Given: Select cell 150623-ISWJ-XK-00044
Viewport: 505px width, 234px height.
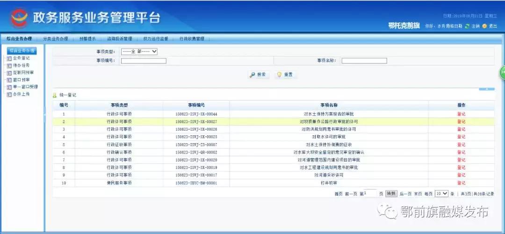Looking at the screenshot, I should click(x=196, y=114).
